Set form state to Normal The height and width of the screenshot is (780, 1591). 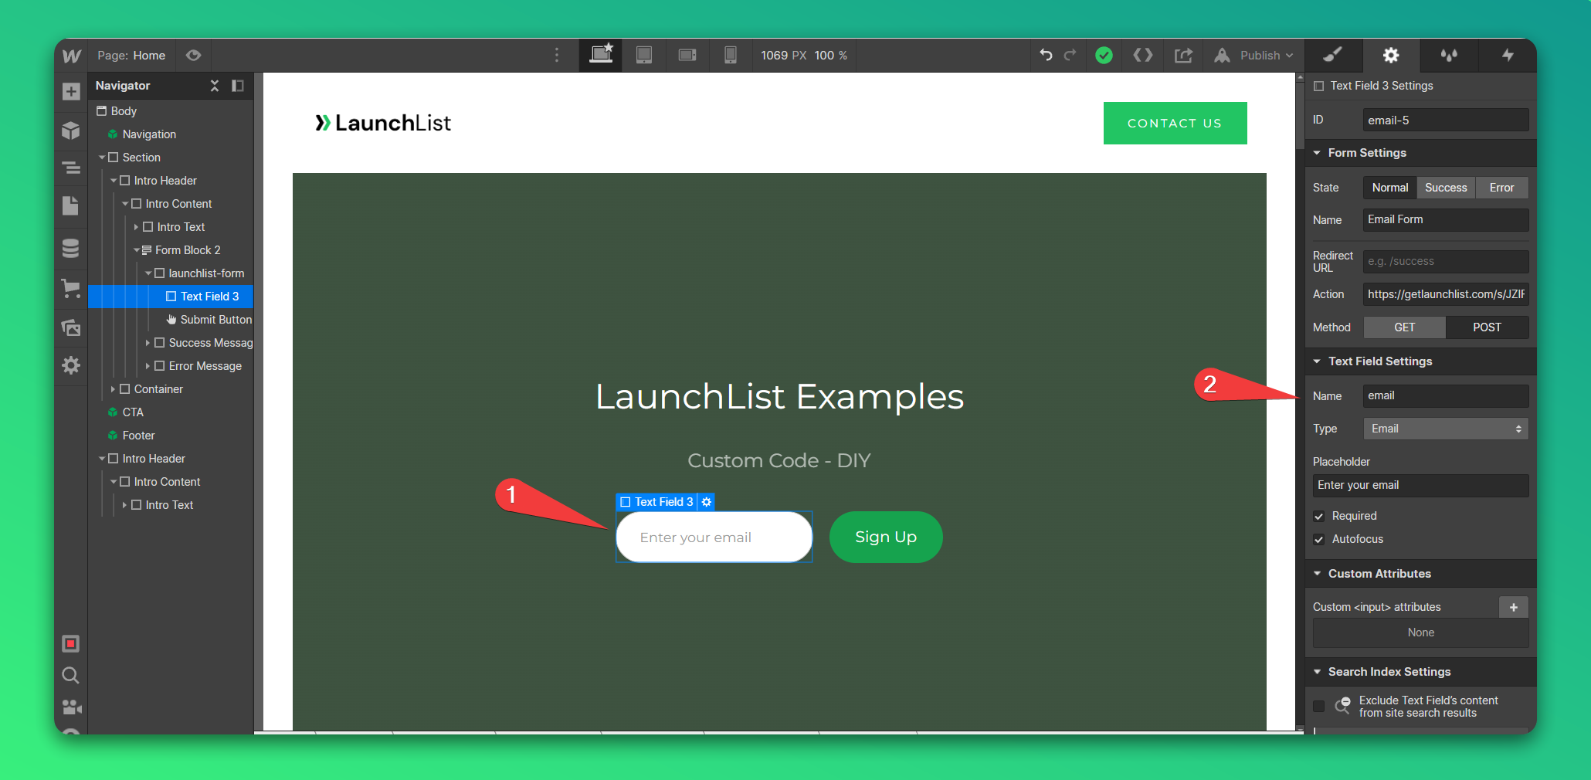click(1390, 188)
